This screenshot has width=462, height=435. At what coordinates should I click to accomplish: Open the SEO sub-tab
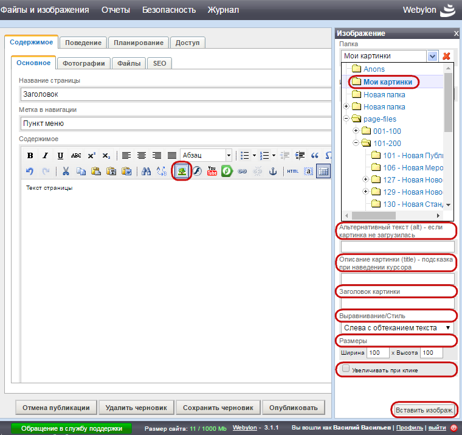[x=159, y=63]
